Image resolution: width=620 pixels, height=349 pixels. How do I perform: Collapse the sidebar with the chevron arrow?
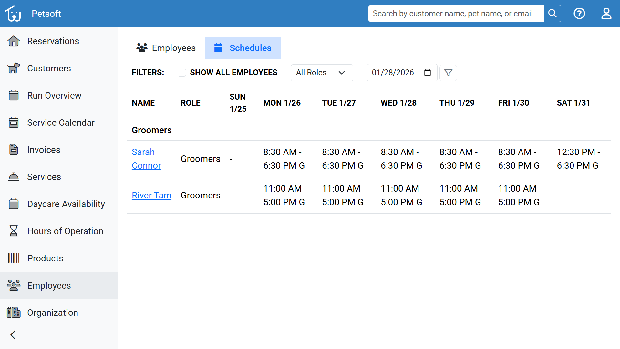point(13,335)
